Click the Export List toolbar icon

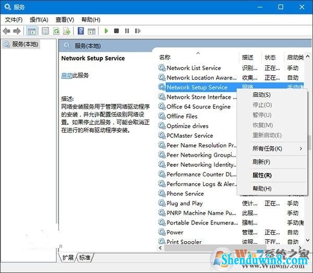67,31
